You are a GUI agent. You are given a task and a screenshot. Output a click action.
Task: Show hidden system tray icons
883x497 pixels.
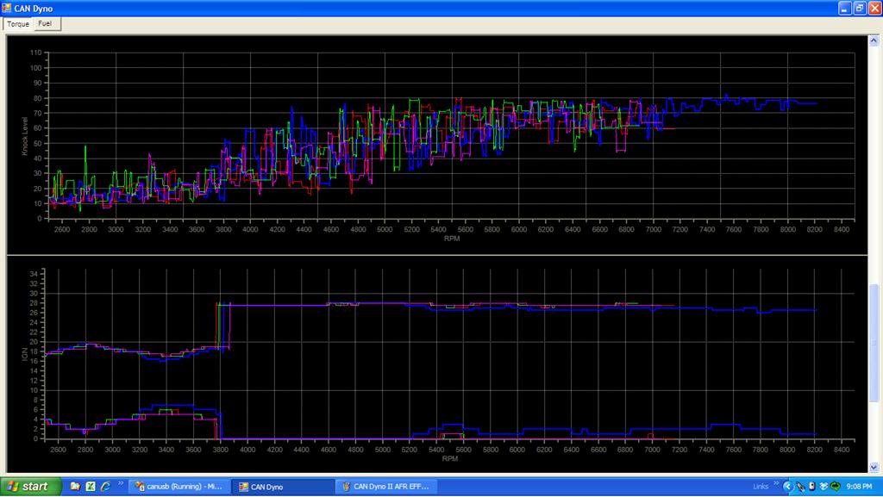point(788,487)
